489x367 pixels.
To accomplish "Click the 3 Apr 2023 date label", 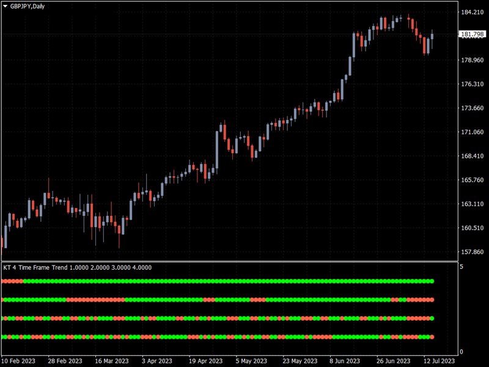I will 157,361.
